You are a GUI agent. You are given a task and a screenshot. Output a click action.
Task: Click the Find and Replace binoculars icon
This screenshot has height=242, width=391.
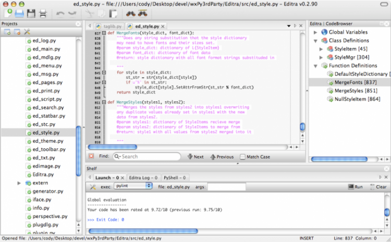click(x=142, y=13)
